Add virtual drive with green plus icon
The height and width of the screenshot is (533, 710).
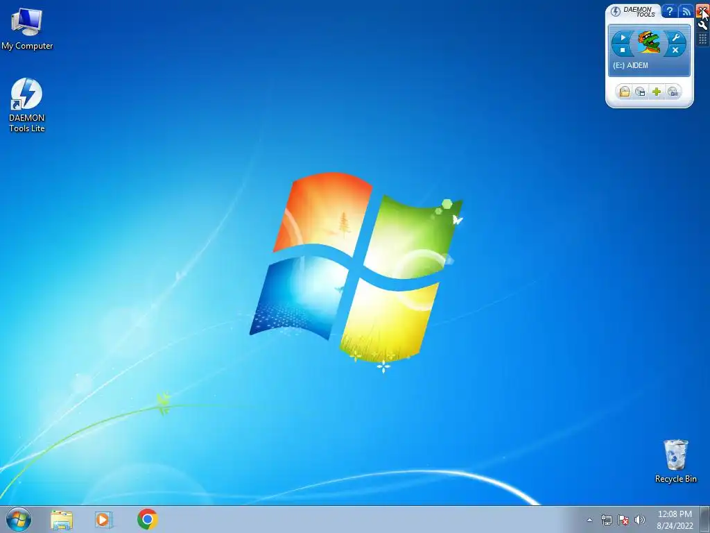tap(657, 92)
